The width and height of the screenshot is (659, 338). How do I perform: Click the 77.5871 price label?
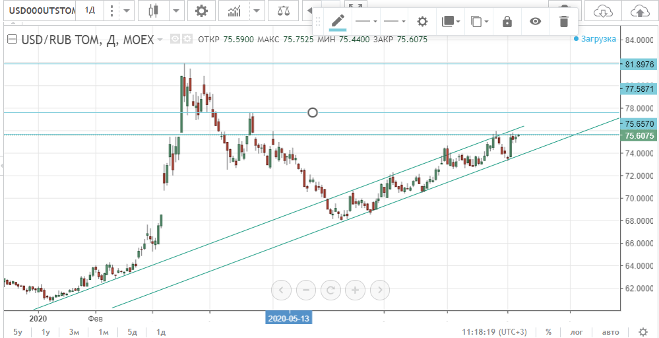pyautogui.click(x=639, y=89)
